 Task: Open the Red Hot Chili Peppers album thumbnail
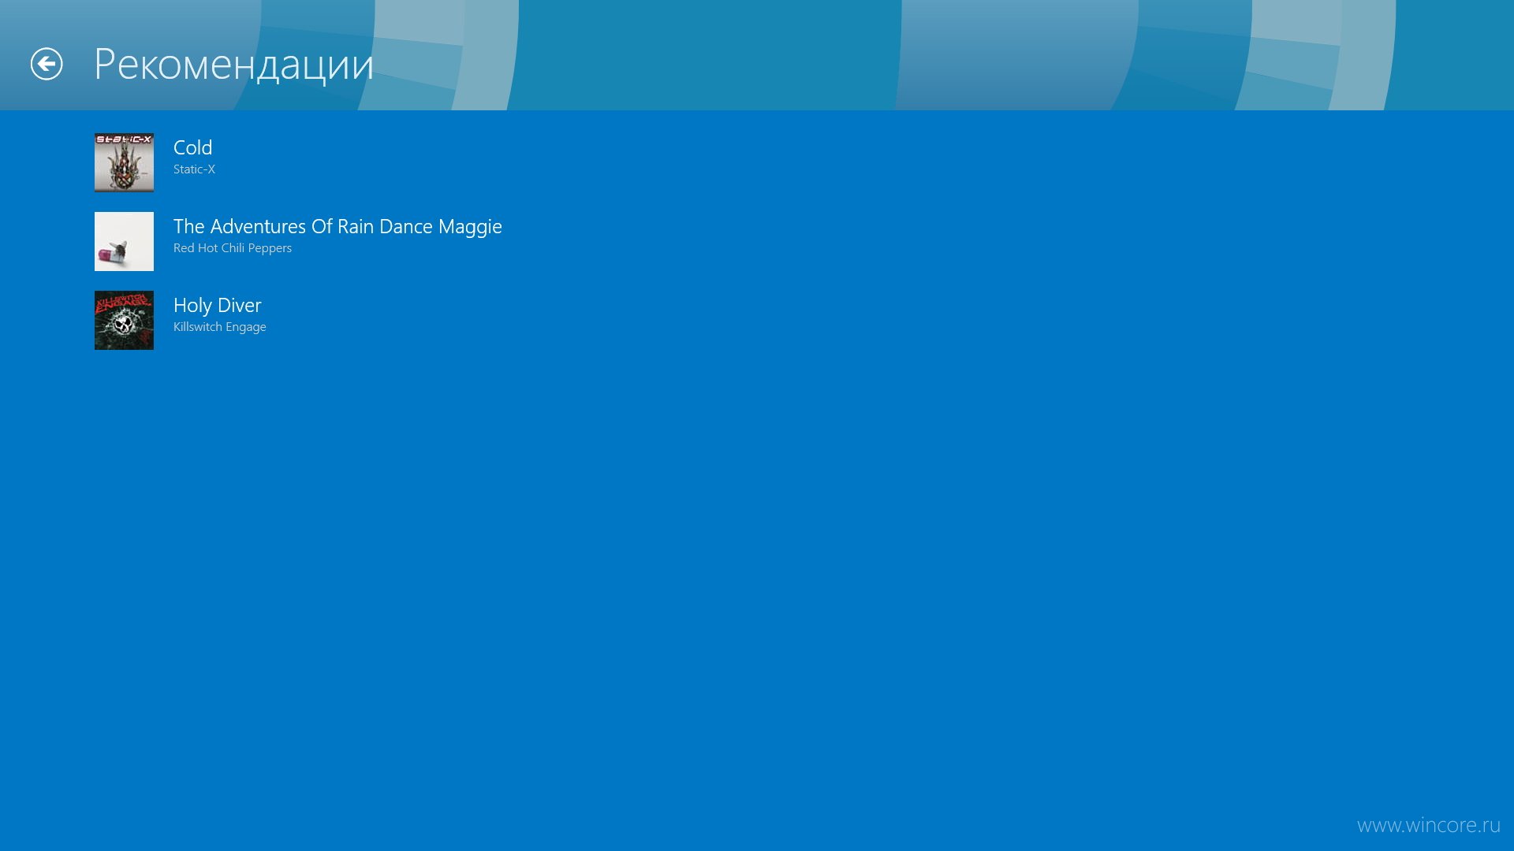pyautogui.click(x=124, y=241)
